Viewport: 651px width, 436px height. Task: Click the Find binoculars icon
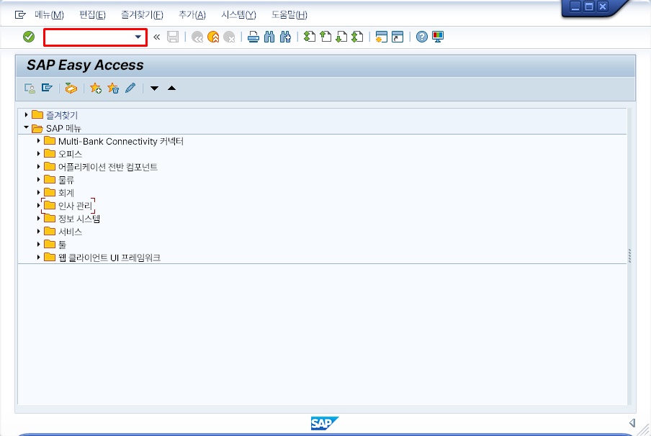point(269,37)
